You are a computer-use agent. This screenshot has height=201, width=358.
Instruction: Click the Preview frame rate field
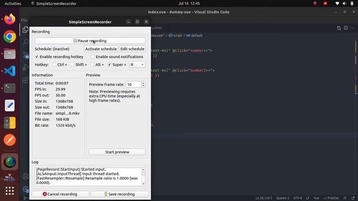click(x=134, y=84)
